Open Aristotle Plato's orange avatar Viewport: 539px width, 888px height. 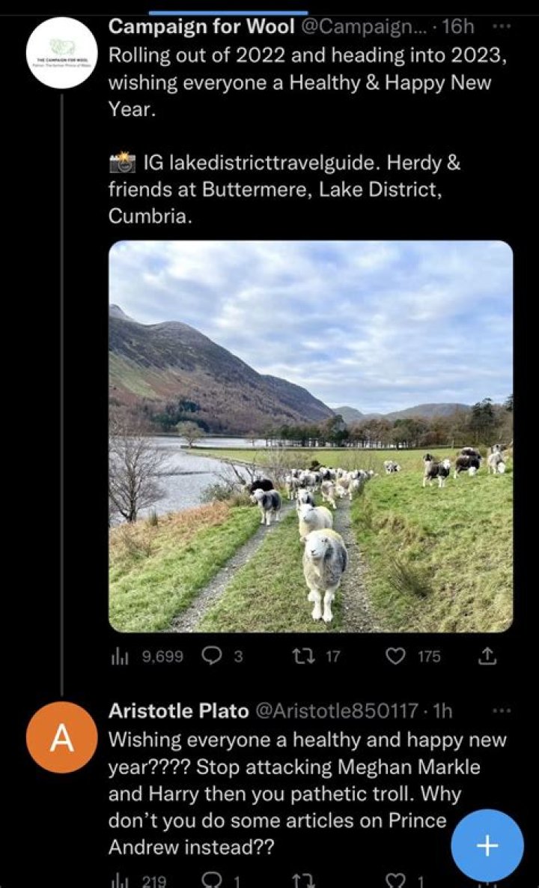(61, 737)
